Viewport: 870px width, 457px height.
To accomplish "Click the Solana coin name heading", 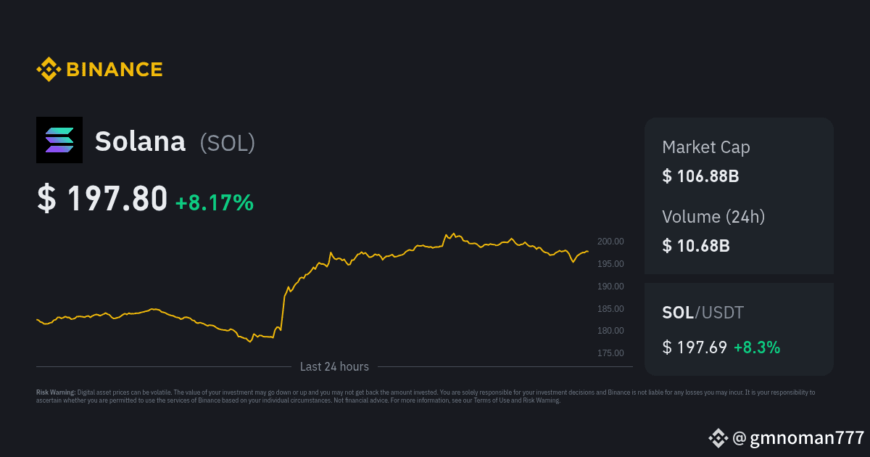I will (x=140, y=141).
